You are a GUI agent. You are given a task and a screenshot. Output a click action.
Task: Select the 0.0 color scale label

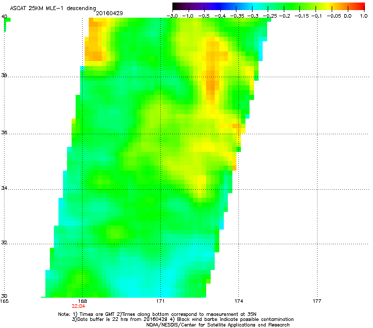point(348,16)
